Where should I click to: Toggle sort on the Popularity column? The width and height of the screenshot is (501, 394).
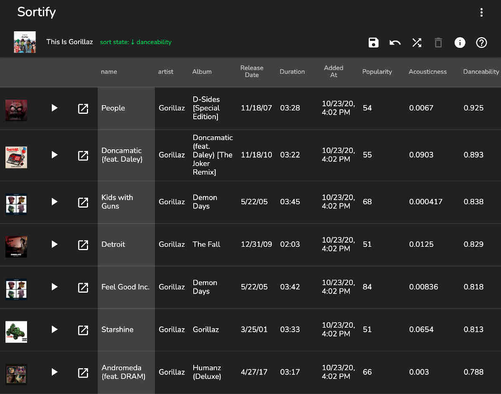[x=377, y=72]
